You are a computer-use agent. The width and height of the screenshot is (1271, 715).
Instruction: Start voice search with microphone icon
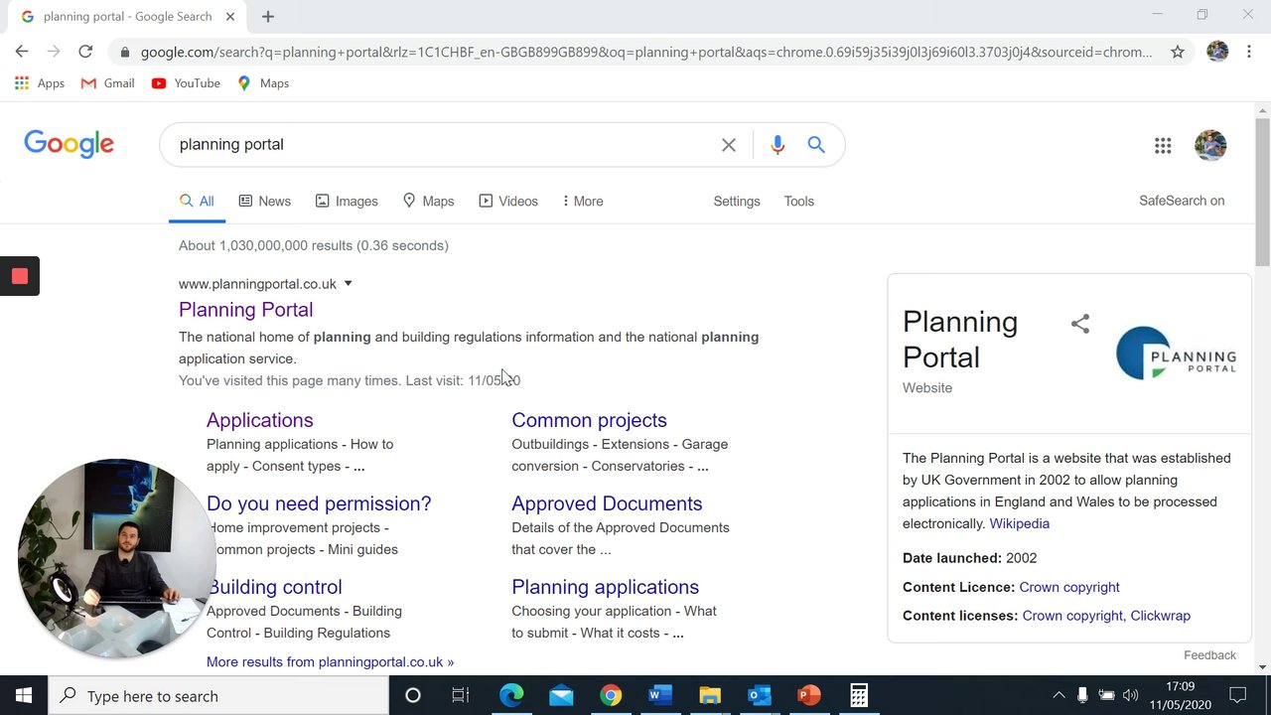(777, 145)
